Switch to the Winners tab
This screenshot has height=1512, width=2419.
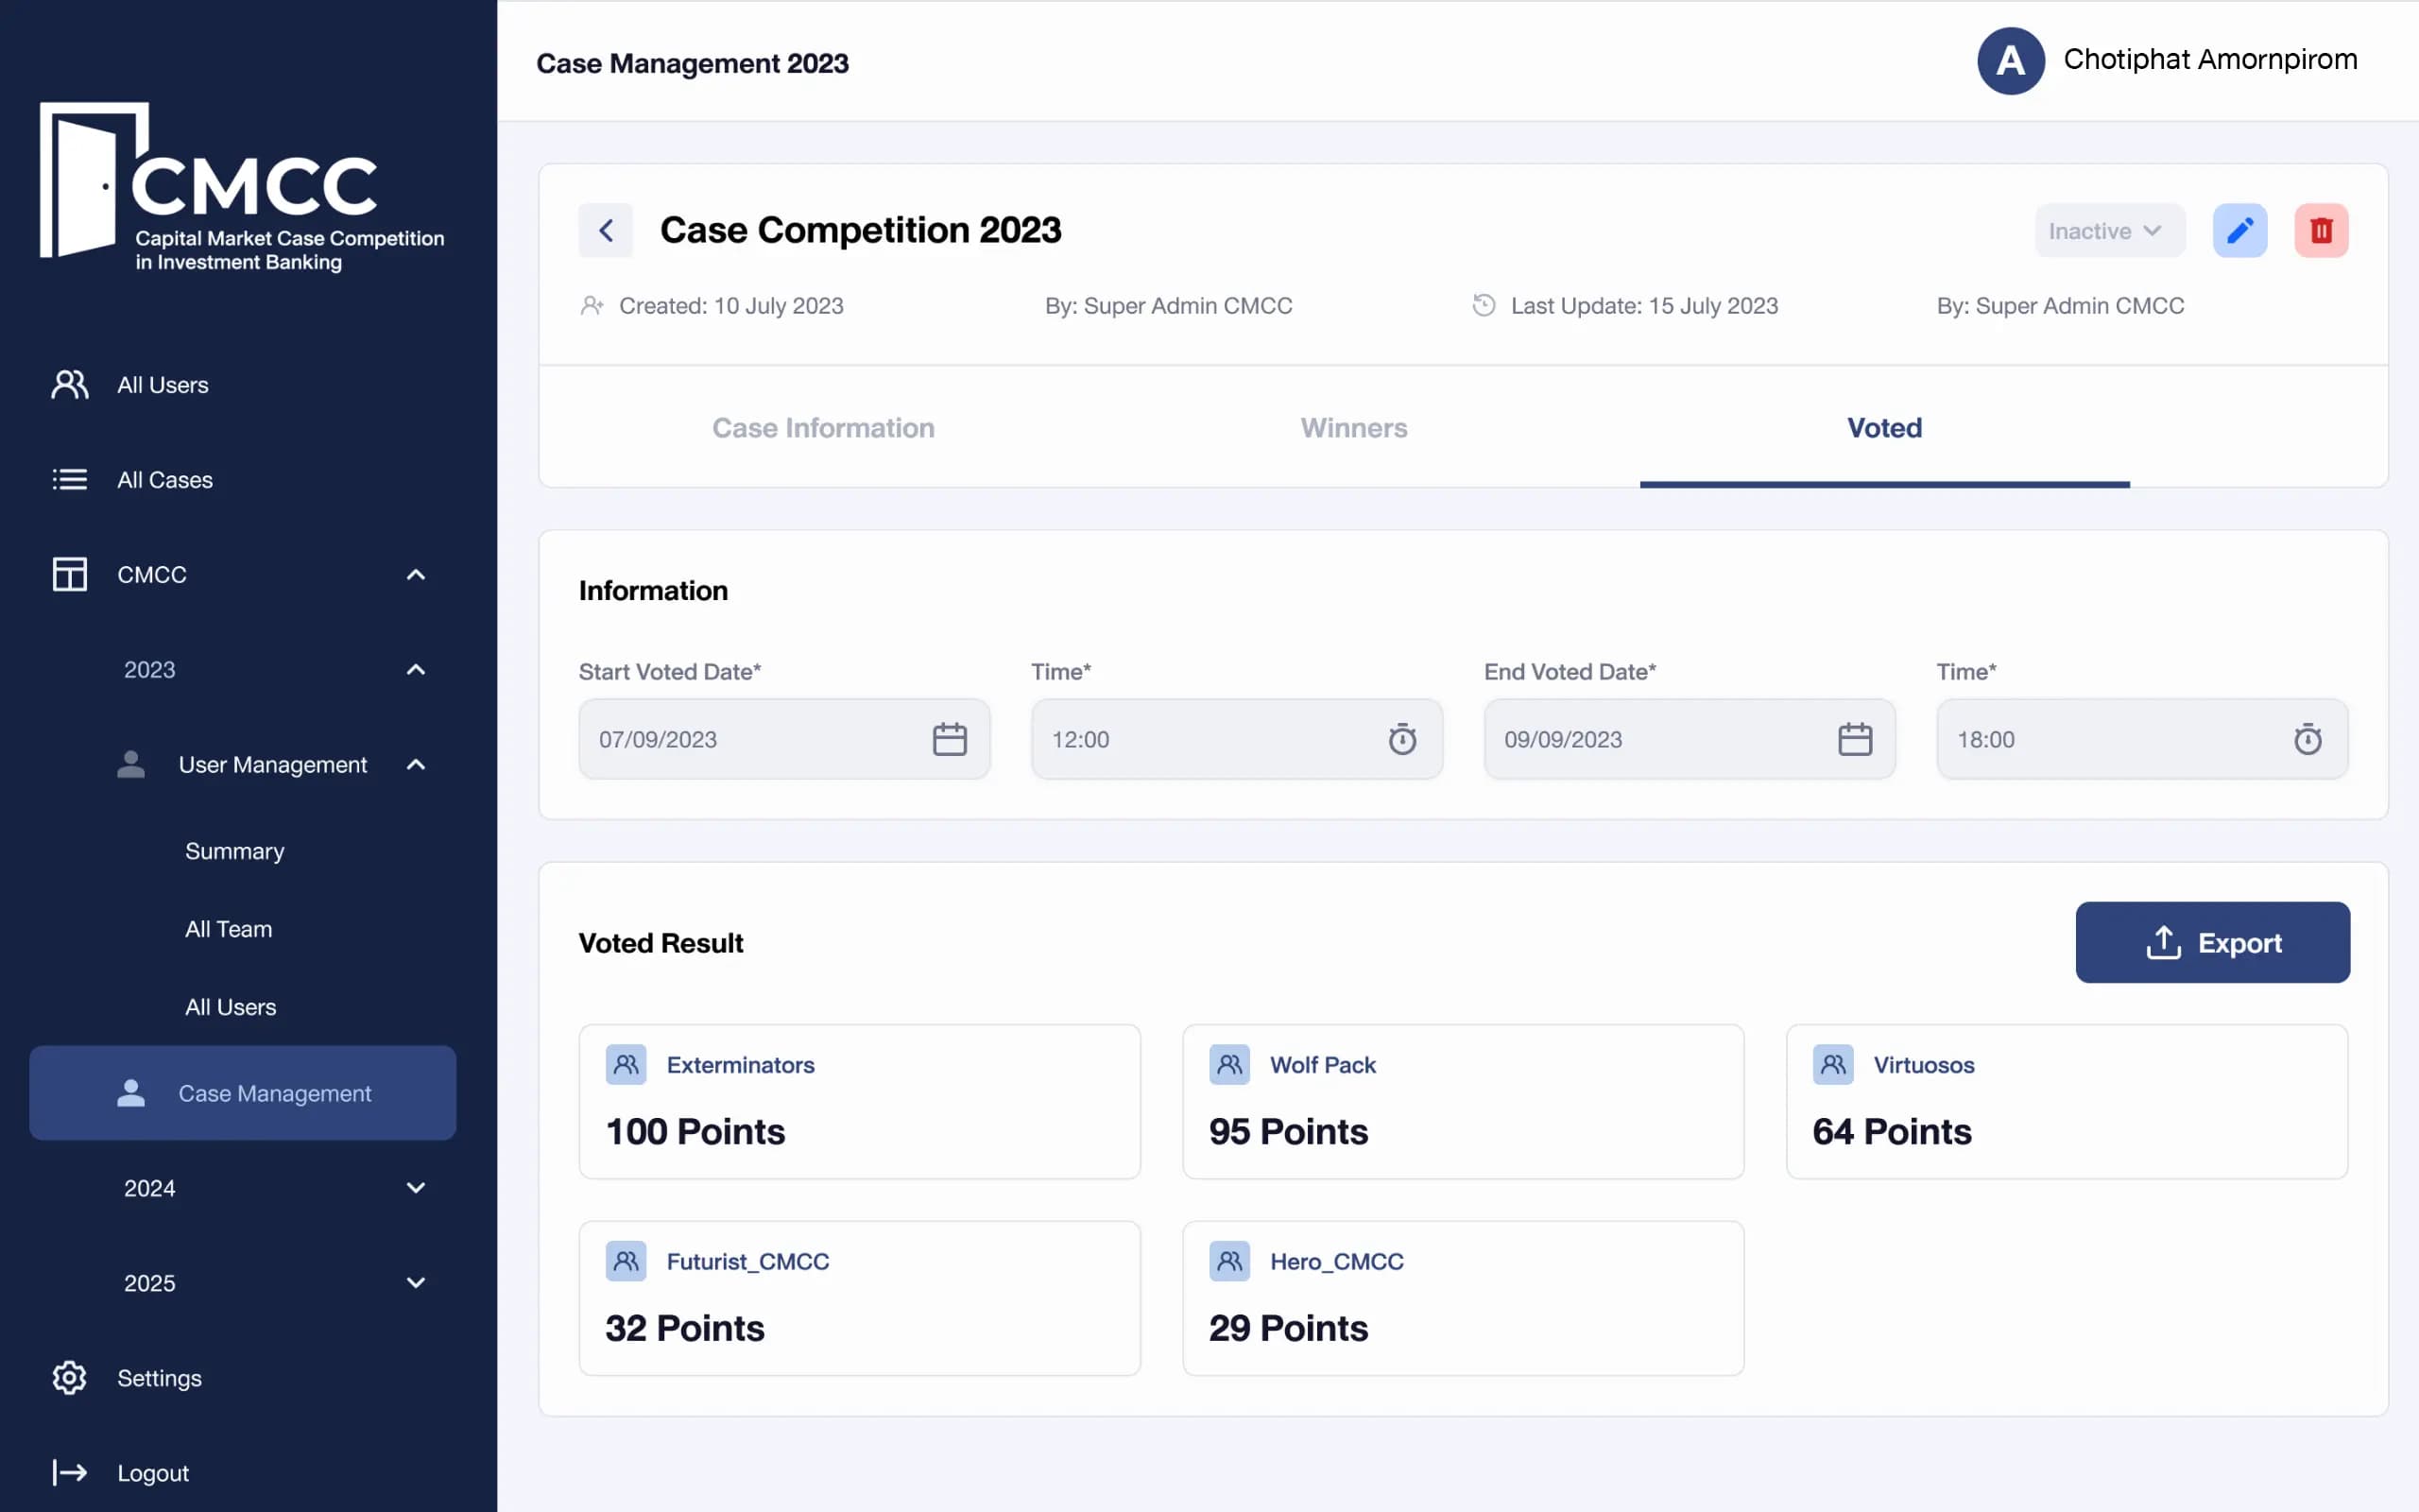pos(1353,428)
